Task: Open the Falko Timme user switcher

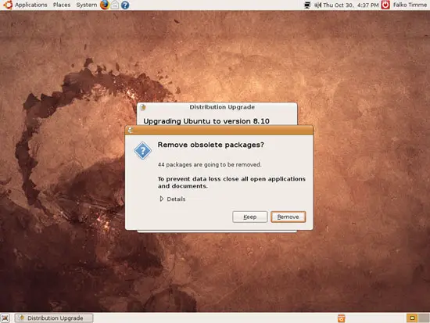Action: tap(410, 5)
